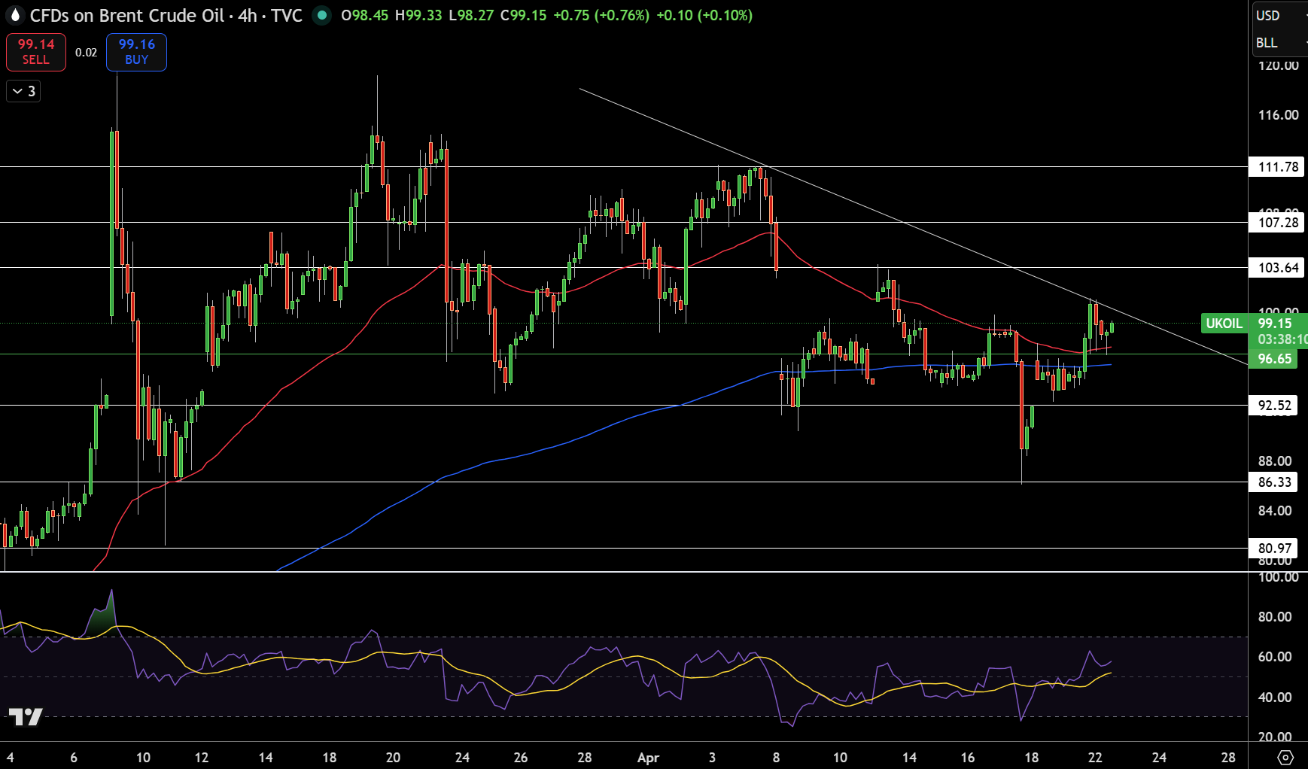Click the Brent Crude Oil drop symbol icon
The image size is (1308, 769).
pos(14,15)
